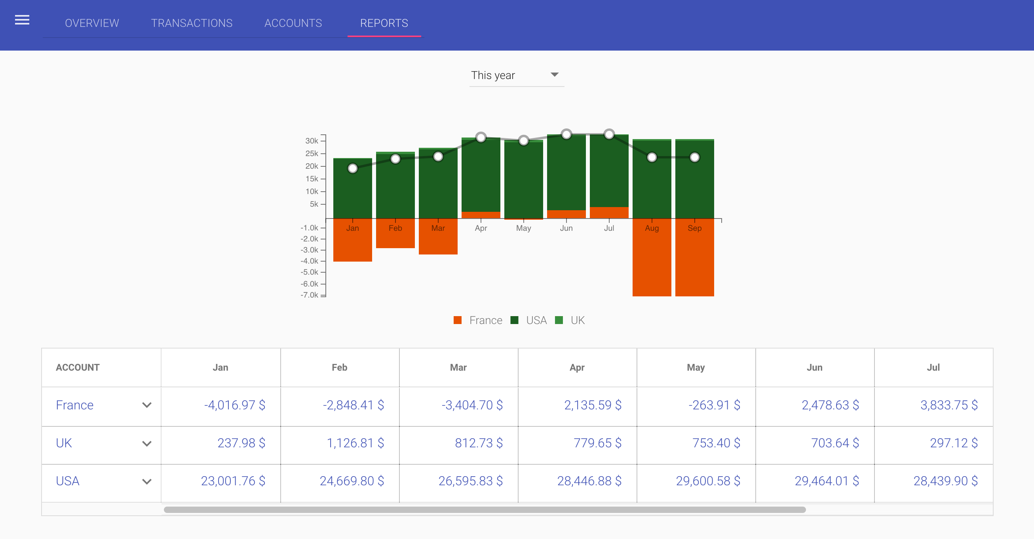Expand the UK account row chevron
This screenshot has height=539, width=1034.
146,443
